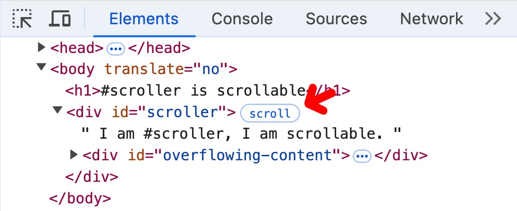Switch to the Console tab
Screen dimensions: 517x211
[242, 19]
